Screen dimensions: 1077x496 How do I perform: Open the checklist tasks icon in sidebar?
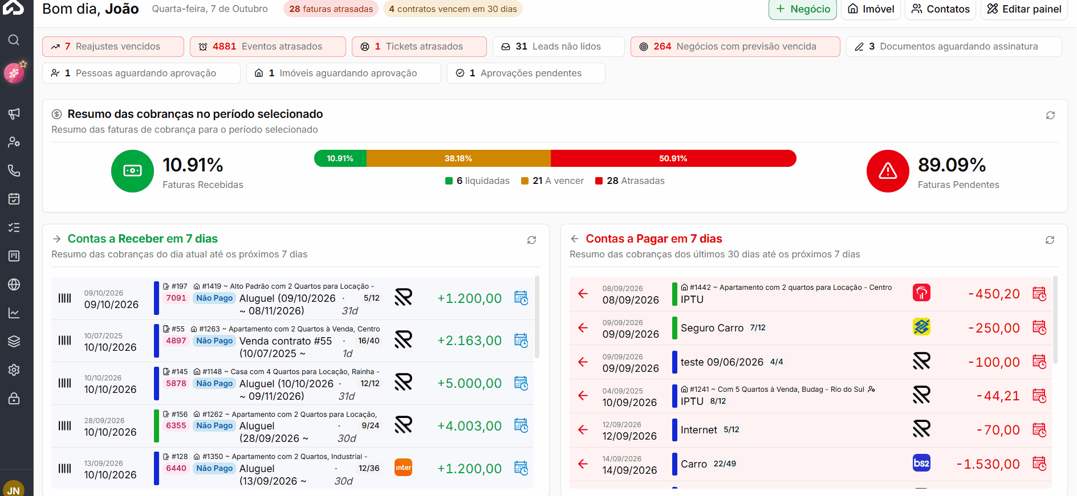14,227
